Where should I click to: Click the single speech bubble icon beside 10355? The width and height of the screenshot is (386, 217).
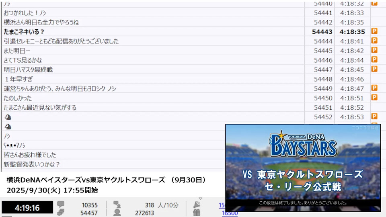pos(61,204)
